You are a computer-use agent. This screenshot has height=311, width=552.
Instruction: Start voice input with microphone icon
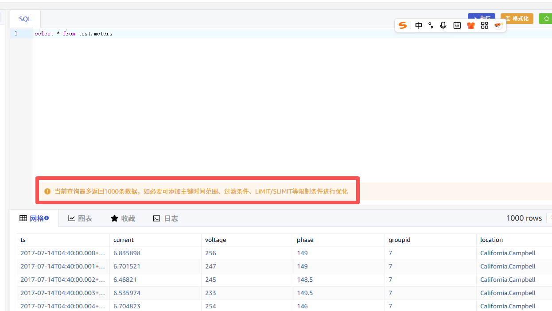coord(443,25)
